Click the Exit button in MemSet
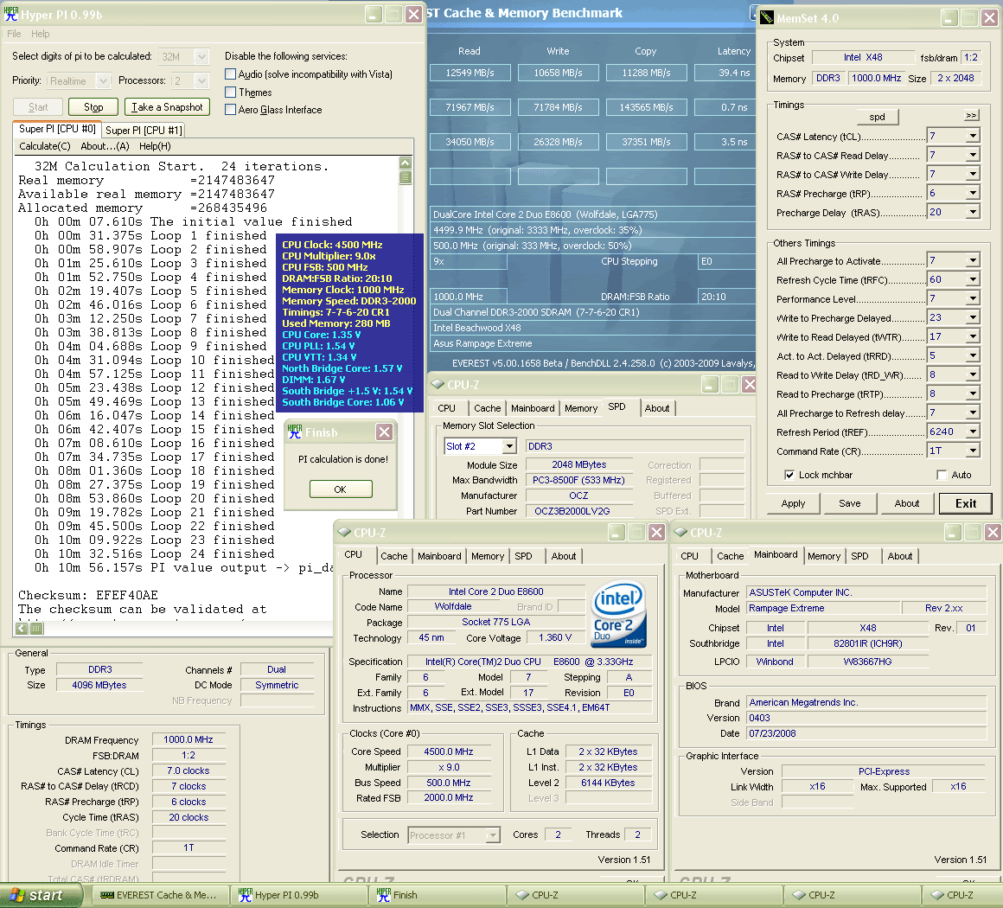1003x908 pixels. [966, 503]
